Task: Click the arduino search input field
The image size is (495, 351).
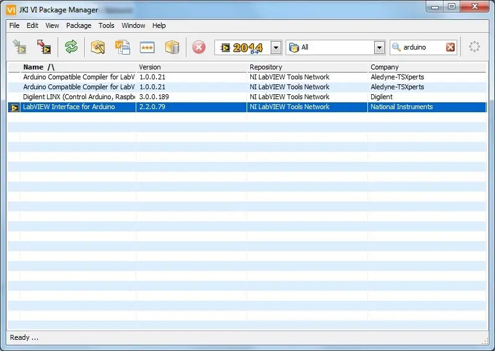Action: pos(423,47)
